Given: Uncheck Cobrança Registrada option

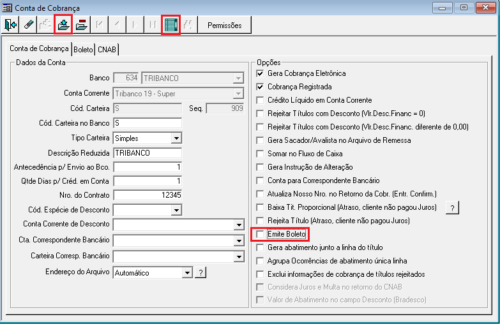Looking at the screenshot, I should pyautogui.click(x=260, y=87).
